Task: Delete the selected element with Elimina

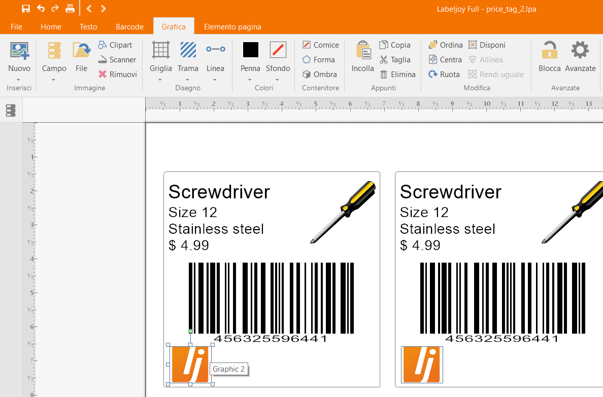Action: tap(397, 74)
